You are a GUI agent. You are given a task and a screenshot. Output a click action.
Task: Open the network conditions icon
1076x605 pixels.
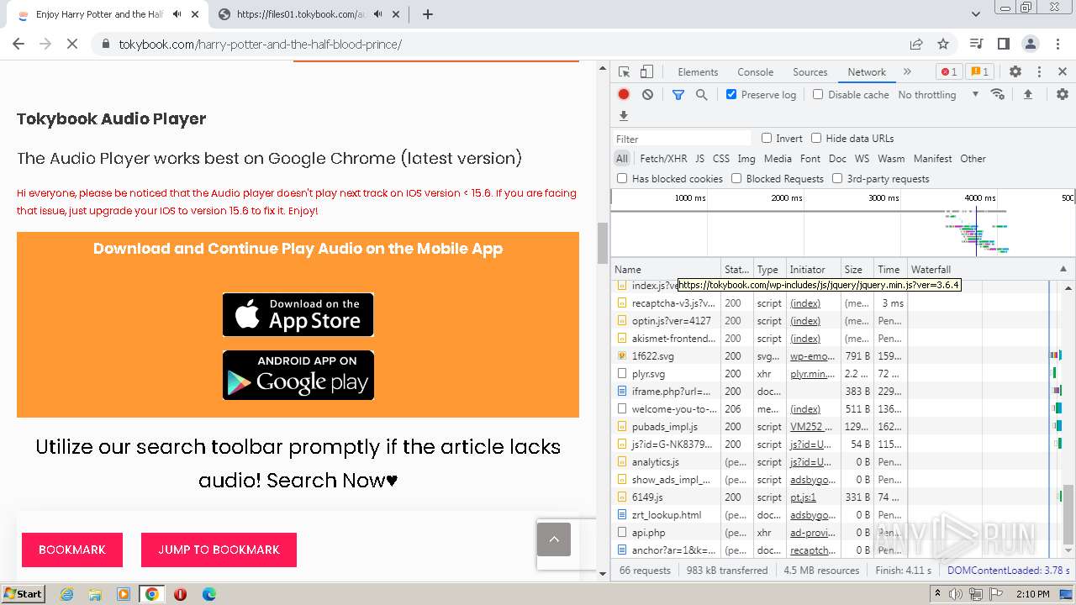coord(998,95)
